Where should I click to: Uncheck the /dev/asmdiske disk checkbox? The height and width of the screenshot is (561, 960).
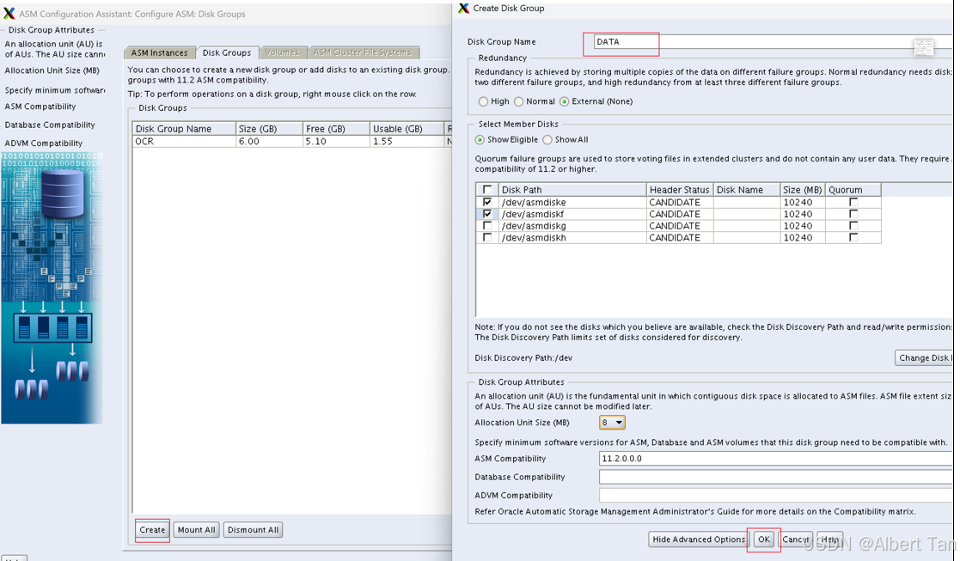tap(487, 202)
